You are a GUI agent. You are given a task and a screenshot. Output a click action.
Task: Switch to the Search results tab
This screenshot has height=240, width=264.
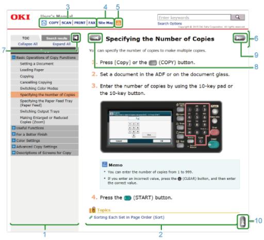point(57,38)
